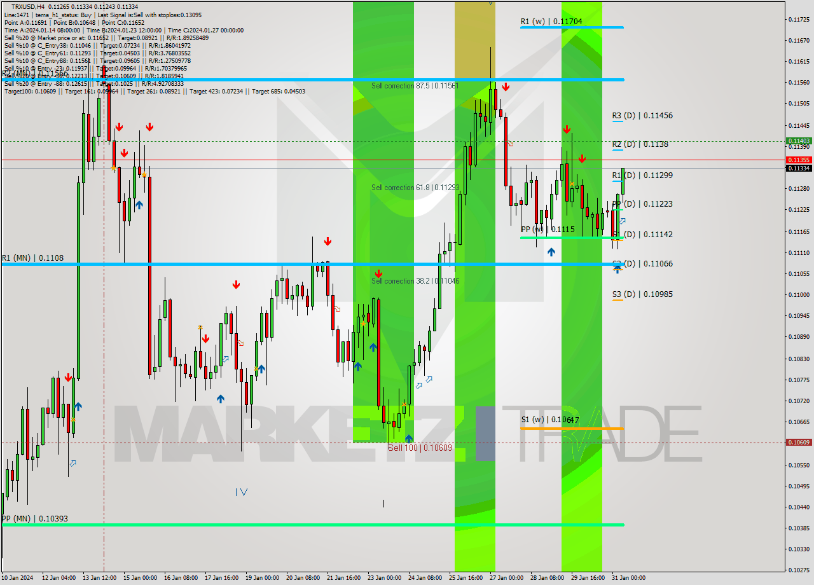
Task: Click the 0.10275 price scale value
Action: click(x=798, y=570)
